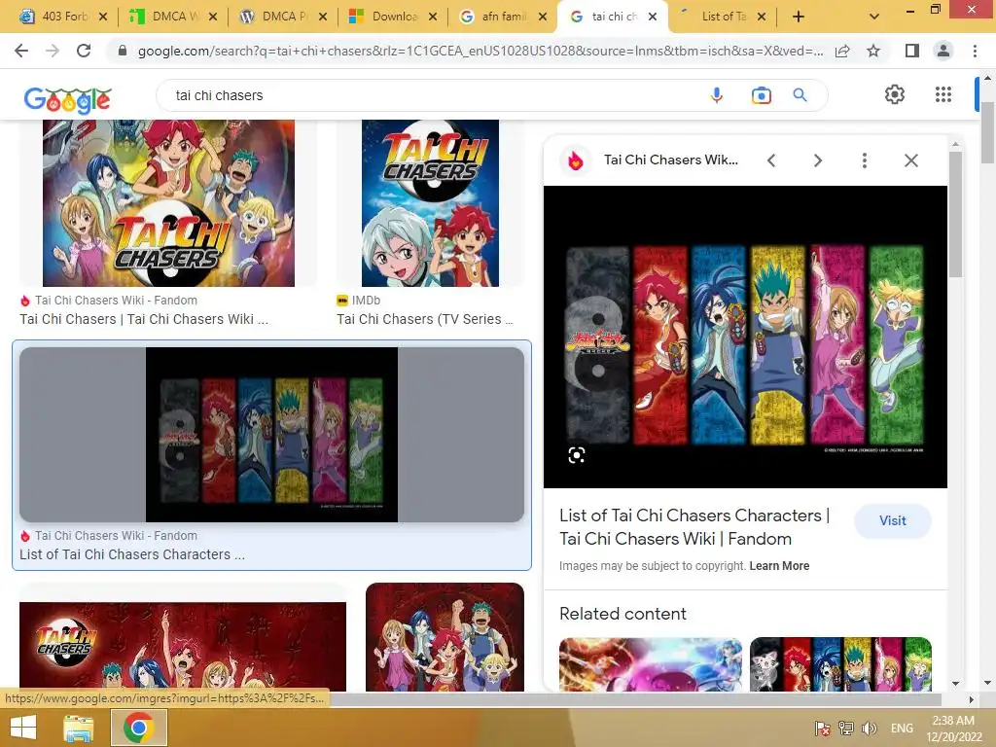This screenshot has width=996, height=747.
Task: Open a new browser tab
Action: (x=799, y=17)
